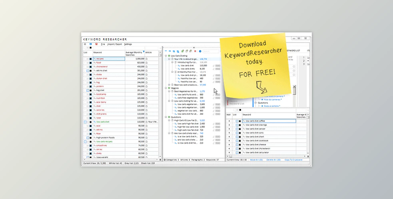The image size is (393, 199).
Task: Click the add arrow for low carb diet cancer
Action: click(228, 129)
